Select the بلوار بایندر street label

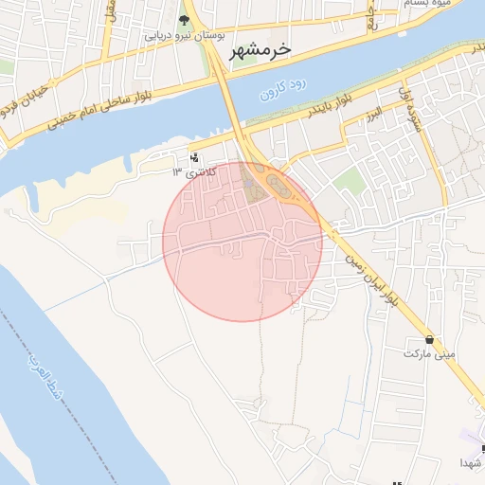tap(331, 106)
